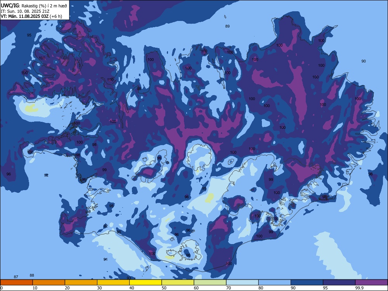This screenshot has height=291, width=388.
Task: Click the dark indigo 95–99.9 legend swatch
Action: point(339,282)
